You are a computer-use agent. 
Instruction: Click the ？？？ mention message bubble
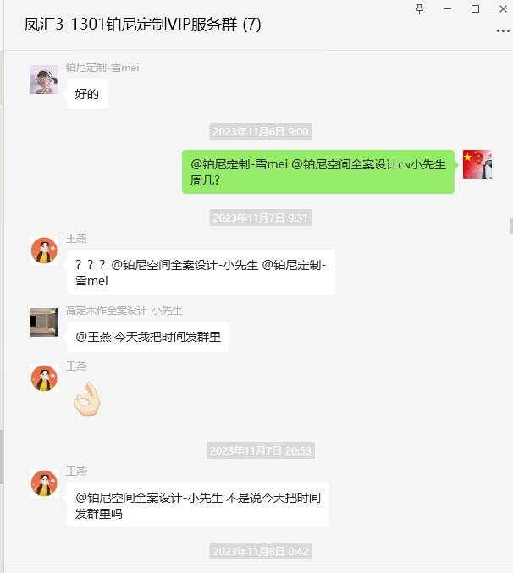coord(201,273)
